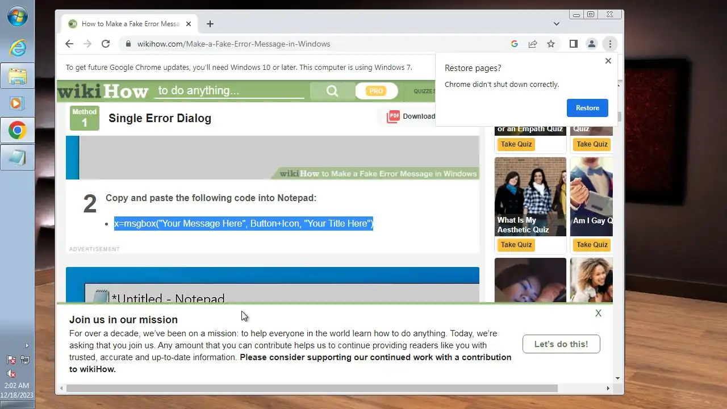727x409 pixels.
Task: Click the Chrome taskbar icon
Action: tap(18, 131)
